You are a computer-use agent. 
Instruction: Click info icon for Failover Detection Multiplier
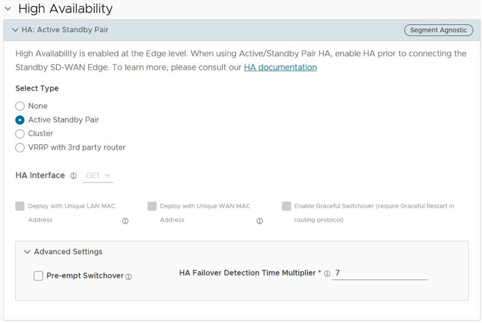click(327, 273)
